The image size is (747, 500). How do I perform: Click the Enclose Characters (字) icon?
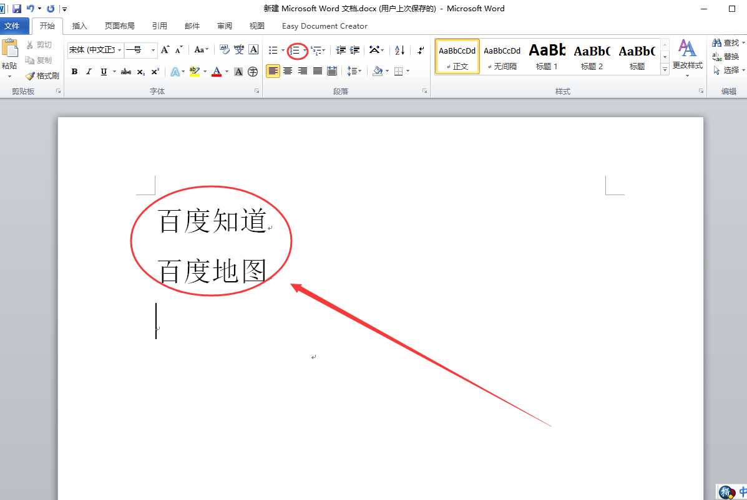click(x=253, y=71)
